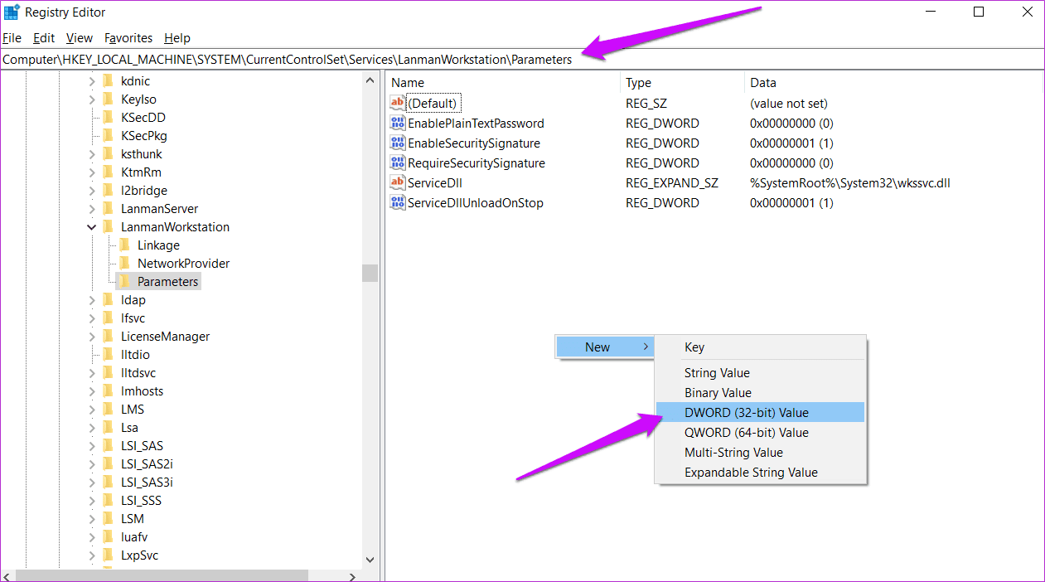Click the RequireSecuritySignature binary icon
This screenshot has width=1045, height=582.
(x=398, y=162)
